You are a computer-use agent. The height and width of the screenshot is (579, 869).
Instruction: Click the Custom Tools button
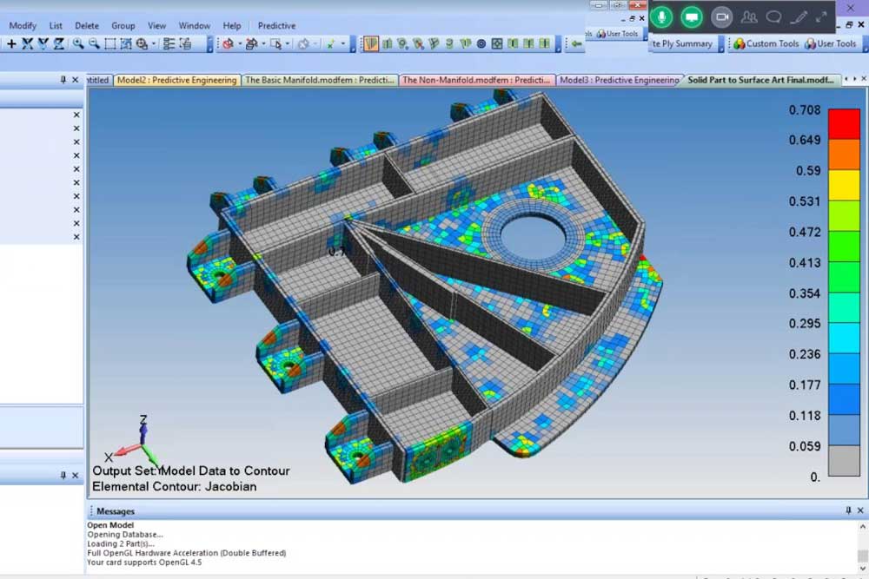(x=773, y=43)
